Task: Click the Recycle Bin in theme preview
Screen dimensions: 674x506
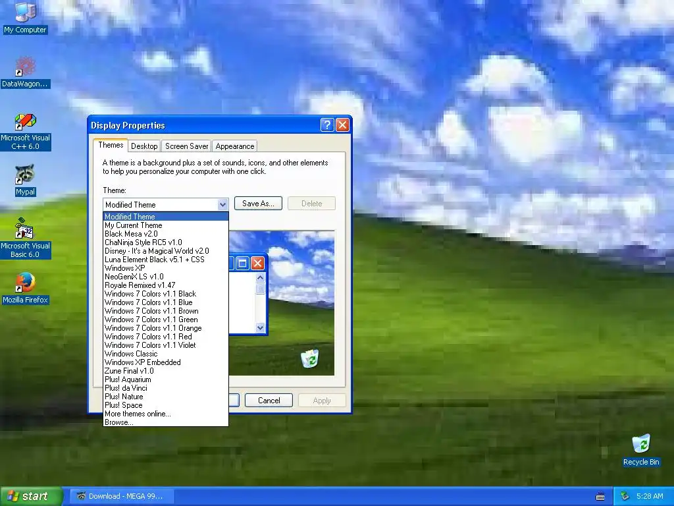Action: click(x=309, y=358)
